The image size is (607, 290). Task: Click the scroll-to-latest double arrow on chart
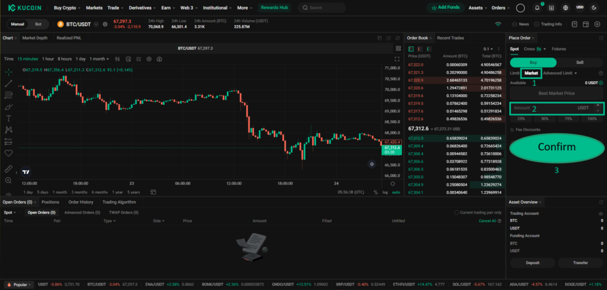pyautogui.click(x=372, y=165)
